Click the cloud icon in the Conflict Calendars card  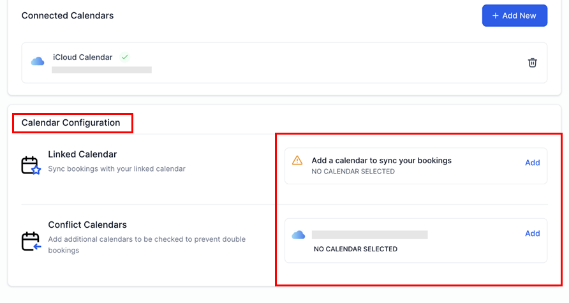coord(298,235)
